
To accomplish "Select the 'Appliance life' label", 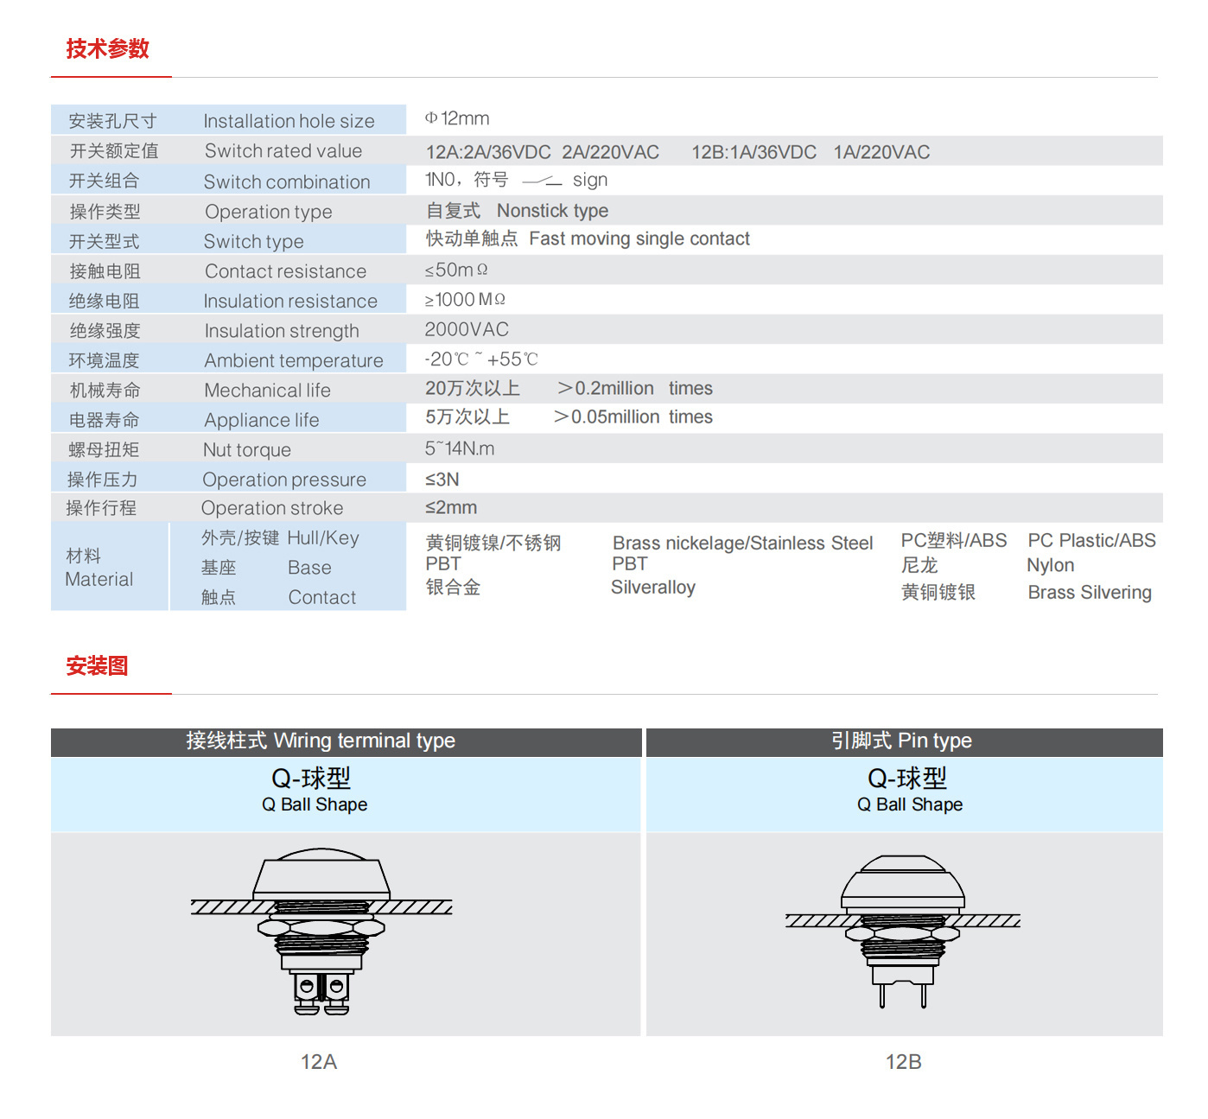I will [261, 420].
